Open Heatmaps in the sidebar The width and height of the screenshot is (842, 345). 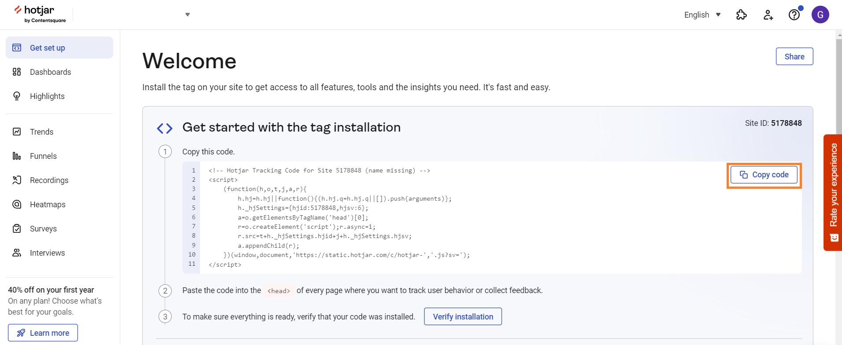tap(59, 204)
